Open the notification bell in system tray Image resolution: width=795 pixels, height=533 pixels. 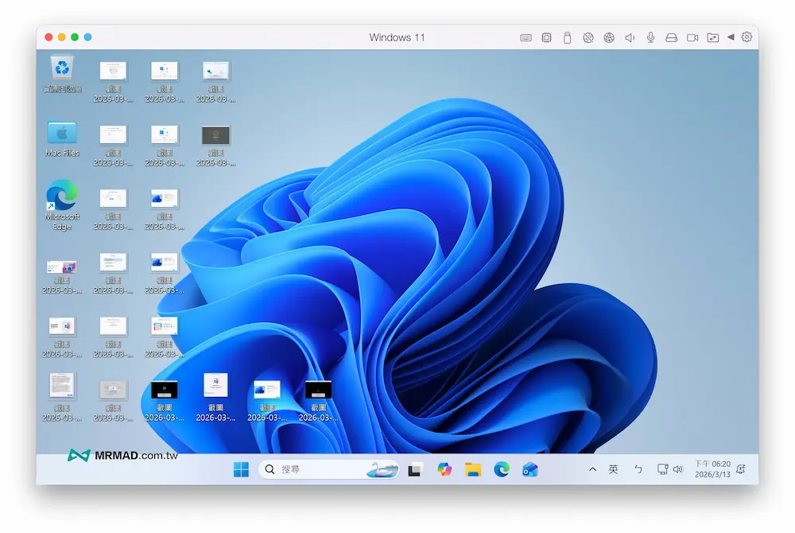point(739,469)
